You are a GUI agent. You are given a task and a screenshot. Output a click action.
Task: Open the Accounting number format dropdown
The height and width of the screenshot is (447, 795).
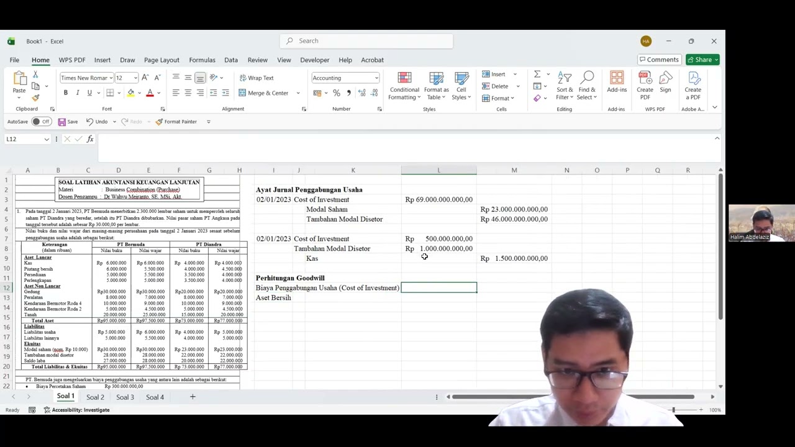[x=376, y=78]
